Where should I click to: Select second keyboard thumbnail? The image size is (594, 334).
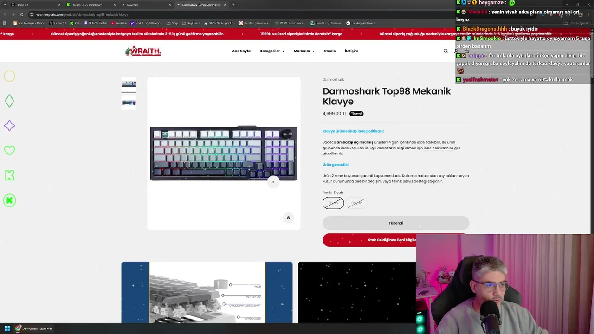coord(129,103)
